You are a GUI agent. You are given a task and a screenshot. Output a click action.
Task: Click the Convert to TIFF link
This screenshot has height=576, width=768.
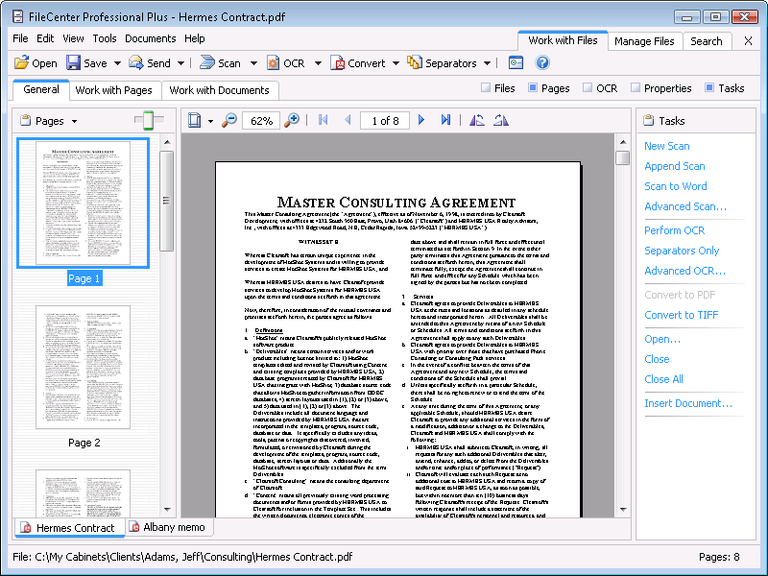point(682,316)
